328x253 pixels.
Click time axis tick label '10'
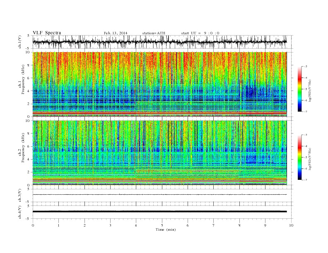point(291,225)
